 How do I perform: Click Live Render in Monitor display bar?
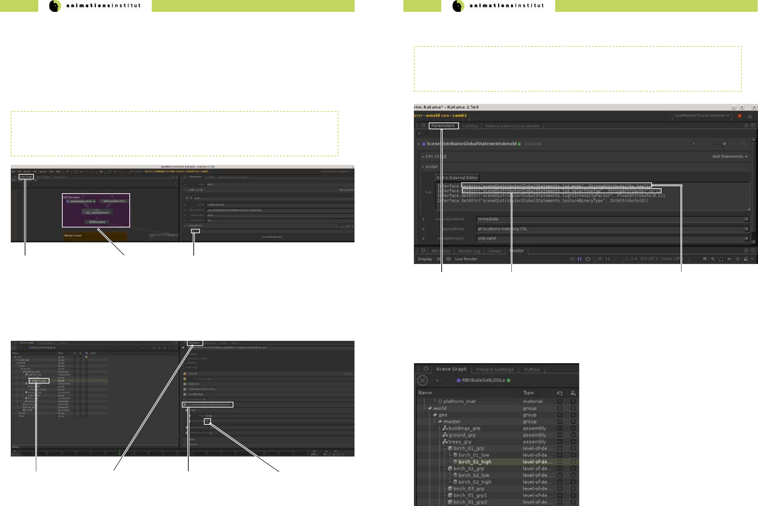click(x=466, y=259)
